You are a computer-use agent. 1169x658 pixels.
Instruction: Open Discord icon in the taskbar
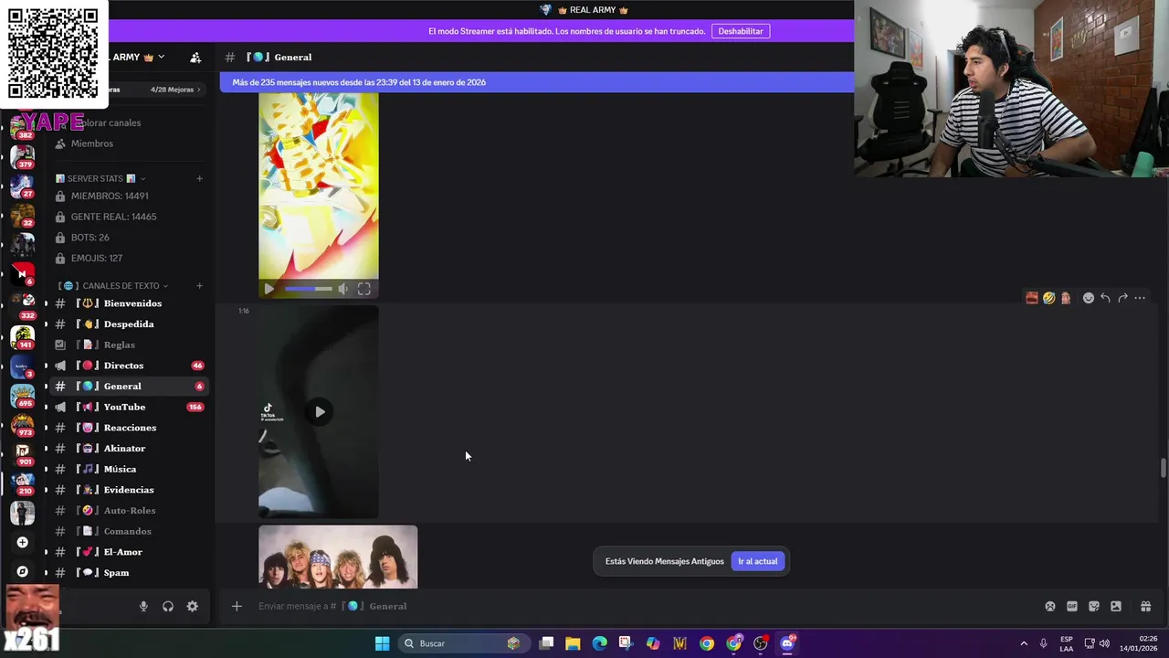click(787, 643)
